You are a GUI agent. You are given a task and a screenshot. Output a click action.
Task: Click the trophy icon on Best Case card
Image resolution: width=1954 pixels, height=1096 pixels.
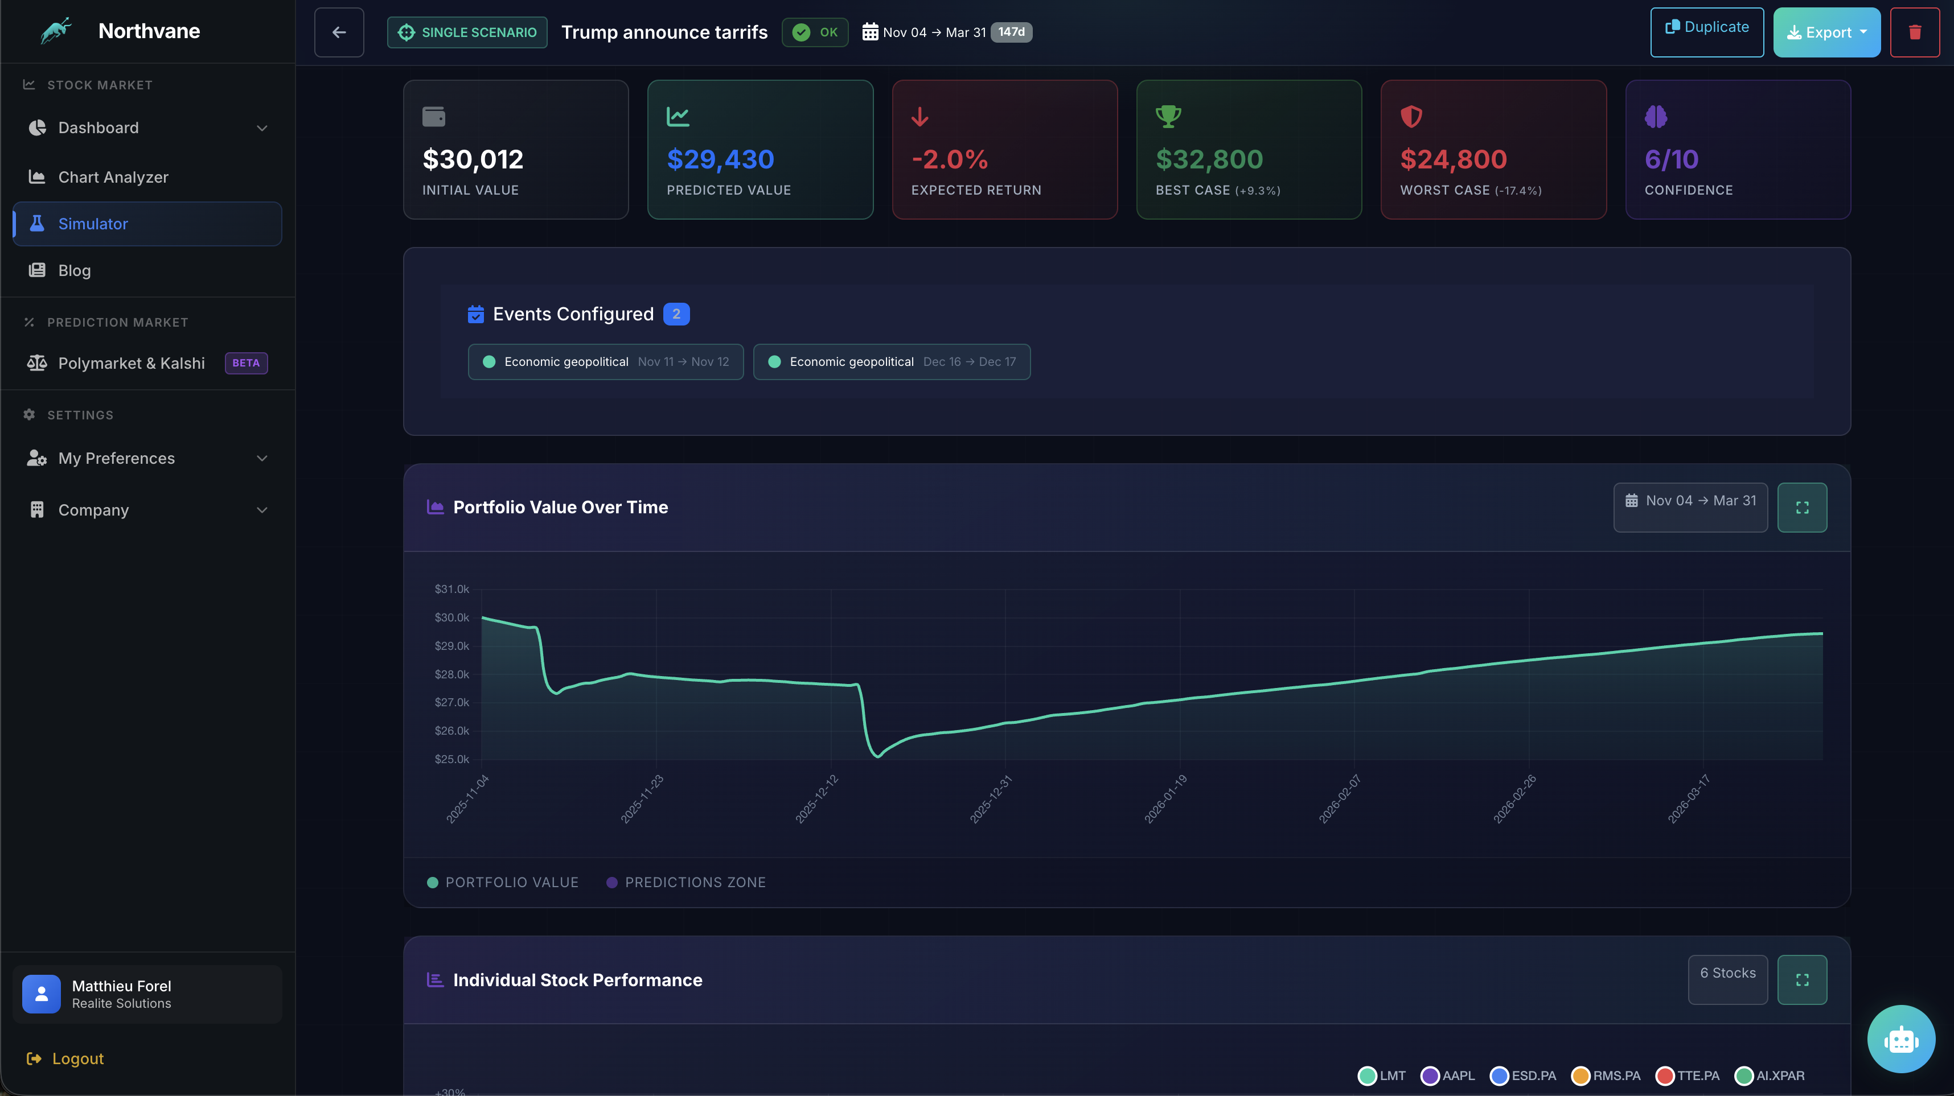[x=1168, y=117]
